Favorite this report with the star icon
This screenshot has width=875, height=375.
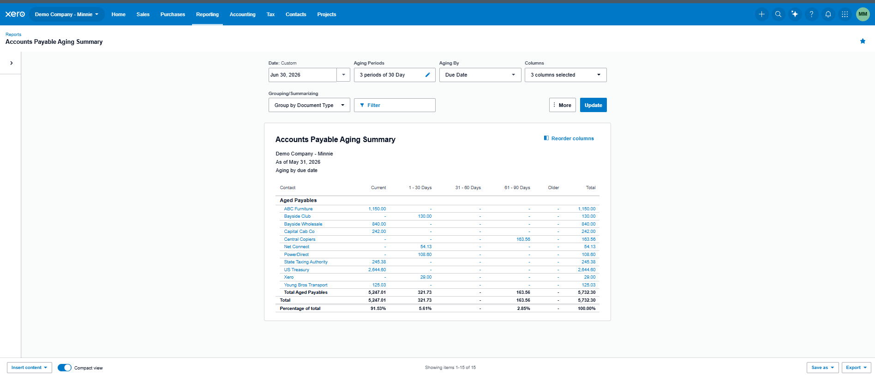(863, 41)
